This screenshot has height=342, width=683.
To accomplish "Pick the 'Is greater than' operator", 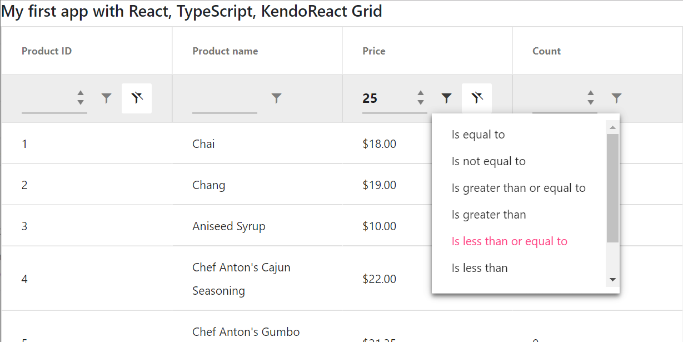I will 489,214.
